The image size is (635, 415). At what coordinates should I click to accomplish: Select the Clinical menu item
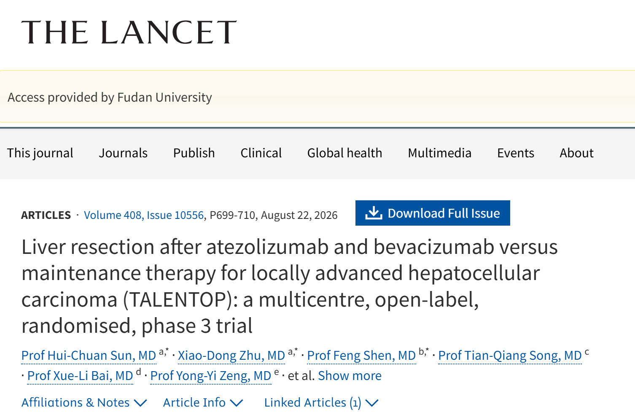(261, 153)
